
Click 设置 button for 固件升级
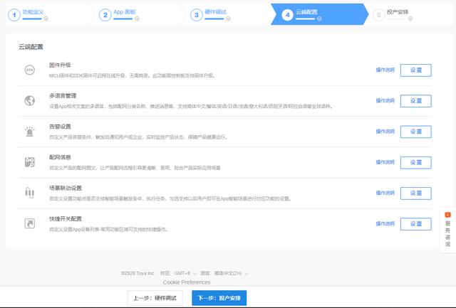[x=416, y=70]
